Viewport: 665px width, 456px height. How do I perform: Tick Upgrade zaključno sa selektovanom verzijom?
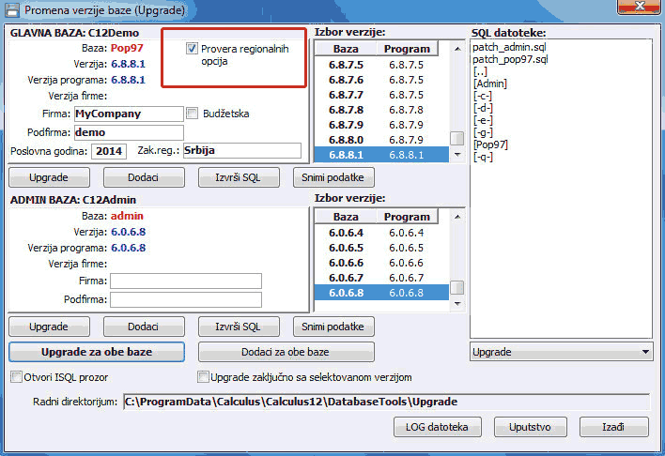coord(204,377)
